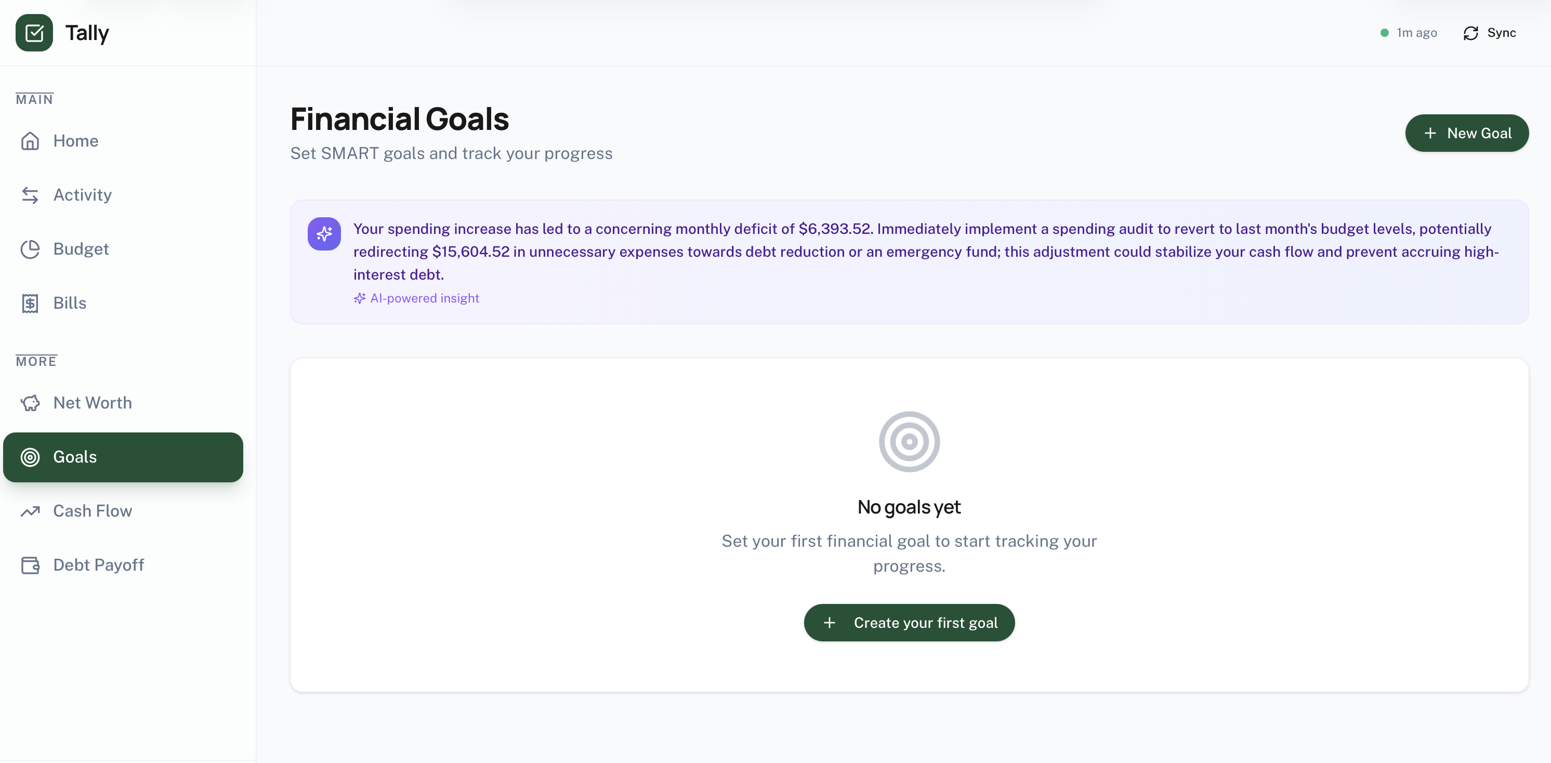Click the purple AI sparkle insight icon
This screenshot has height=763, width=1551.
point(324,234)
